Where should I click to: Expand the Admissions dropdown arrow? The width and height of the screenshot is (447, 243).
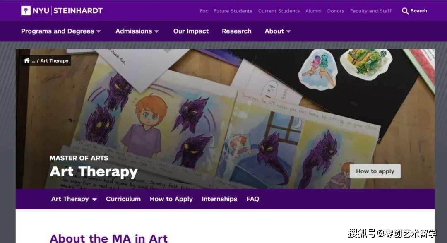pos(156,31)
